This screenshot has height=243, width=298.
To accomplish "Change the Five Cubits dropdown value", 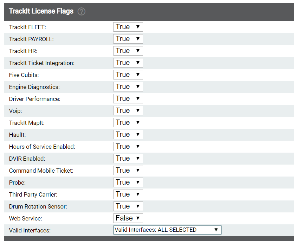I will (x=128, y=75).
